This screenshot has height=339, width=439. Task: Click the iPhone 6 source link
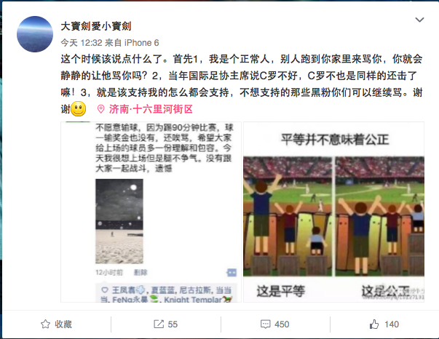142,43
